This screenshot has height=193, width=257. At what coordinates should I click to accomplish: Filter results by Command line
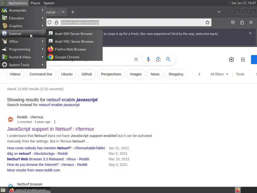(41, 74)
